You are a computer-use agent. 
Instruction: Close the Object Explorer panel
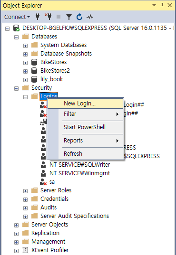tap(170, 5)
